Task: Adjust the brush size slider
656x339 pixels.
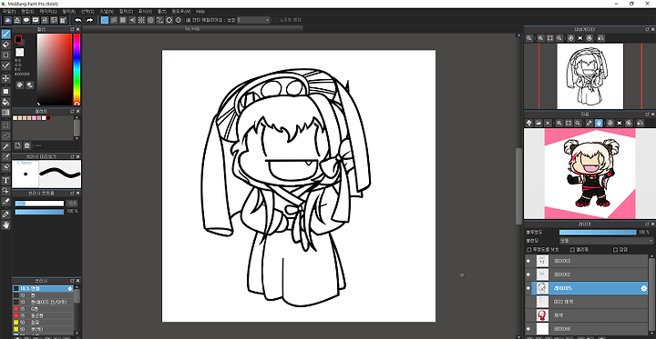Action: pyautogui.click(x=39, y=204)
